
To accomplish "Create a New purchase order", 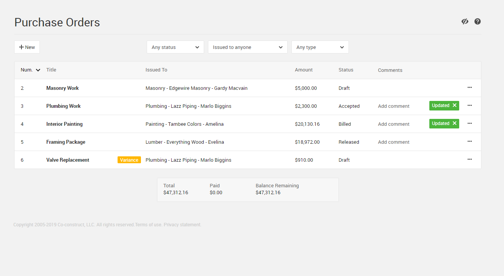I will coord(27,47).
